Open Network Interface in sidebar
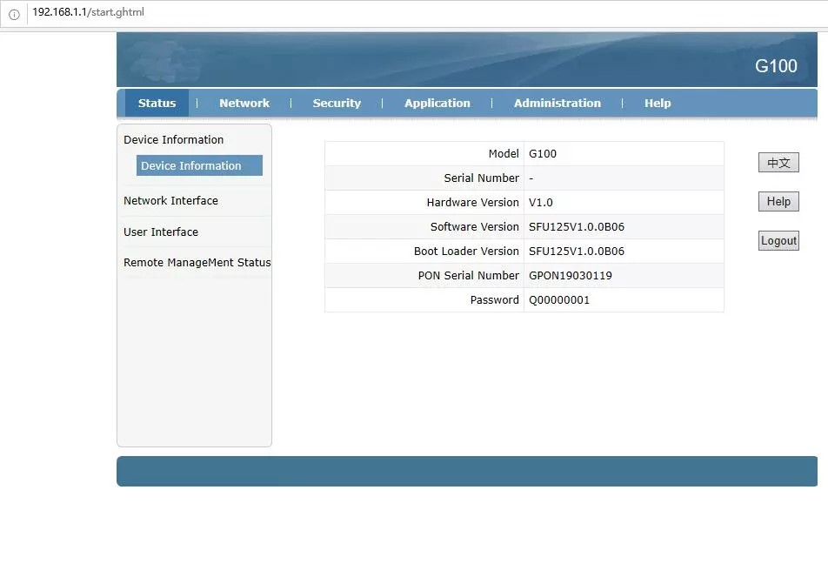This screenshot has width=828, height=584. click(170, 201)
